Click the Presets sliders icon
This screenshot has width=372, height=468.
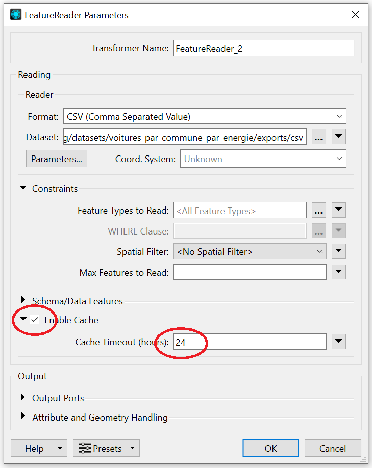[85, 448]
